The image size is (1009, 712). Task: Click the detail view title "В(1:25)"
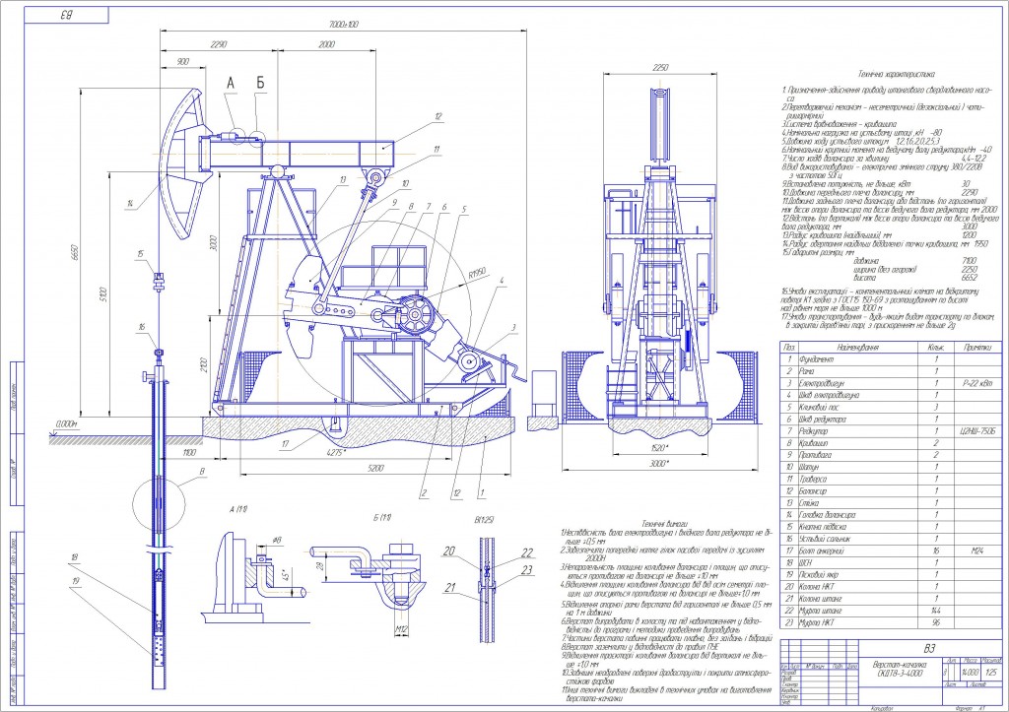483,520
